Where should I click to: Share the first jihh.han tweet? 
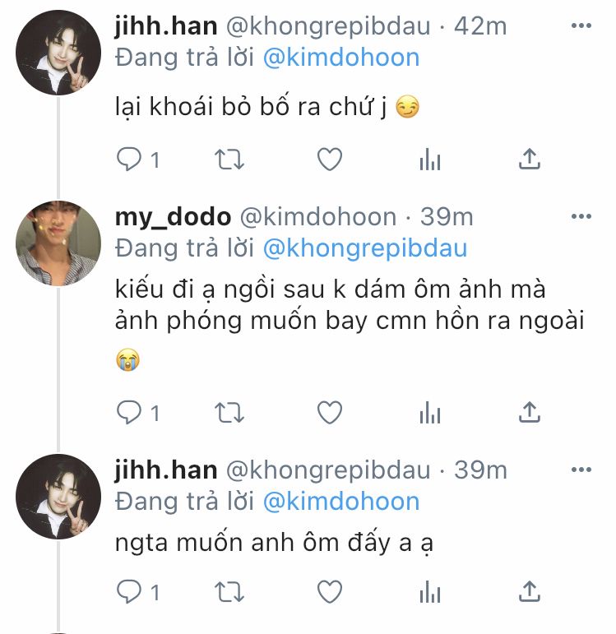(530, 159)
